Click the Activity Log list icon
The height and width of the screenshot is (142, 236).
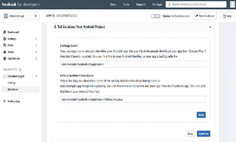[4, 101]
